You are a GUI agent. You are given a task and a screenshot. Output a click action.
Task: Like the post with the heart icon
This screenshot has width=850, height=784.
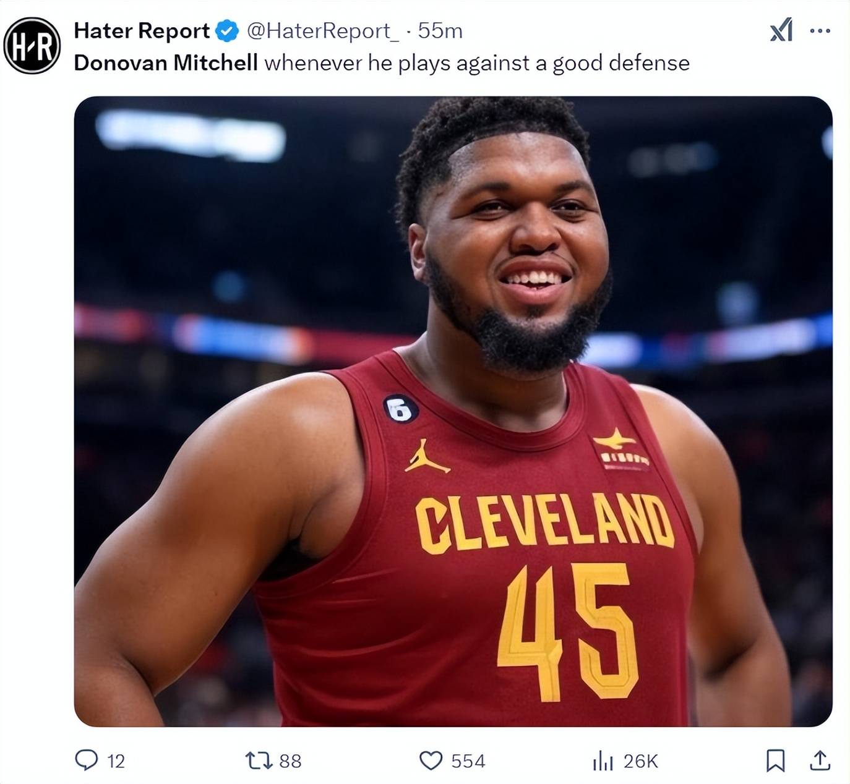click(431, 760)
